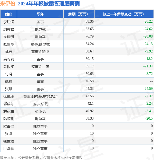Image resolution: width=154 pixels, height=160 pixels.
Task: Select the name 高莉莉
Action: (x=9, y=59)
